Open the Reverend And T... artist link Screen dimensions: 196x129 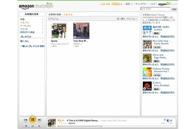pyautogui.click(x=162, y=71)
